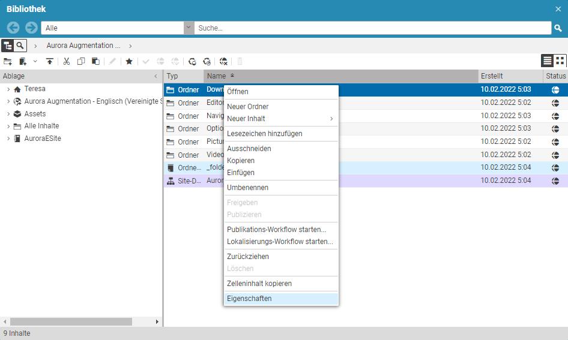Image resolution: width=568 pixels, height=340 pixels.
Task: Click the scissors cut icon in toolbar
Action: coord(67,61)
